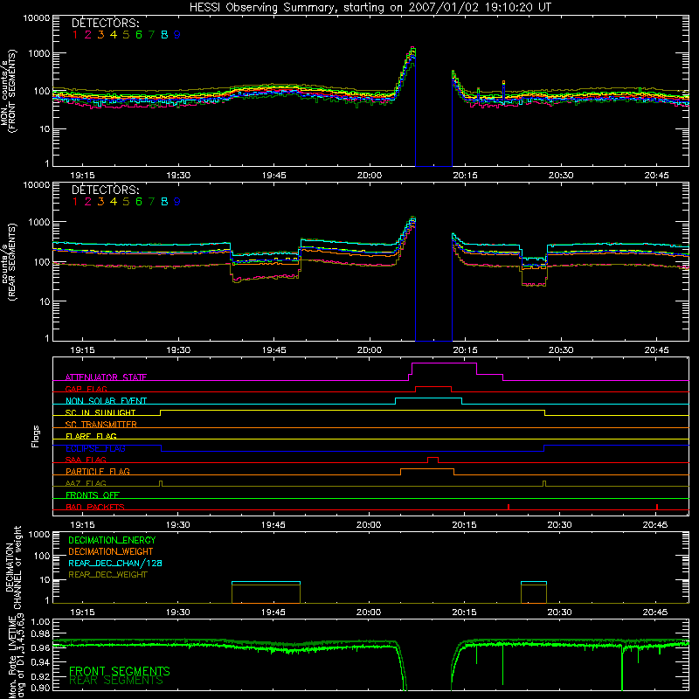Select olive detector 5 in front segments legend
The height and width of the screenshot is (699, 699).
126,35
